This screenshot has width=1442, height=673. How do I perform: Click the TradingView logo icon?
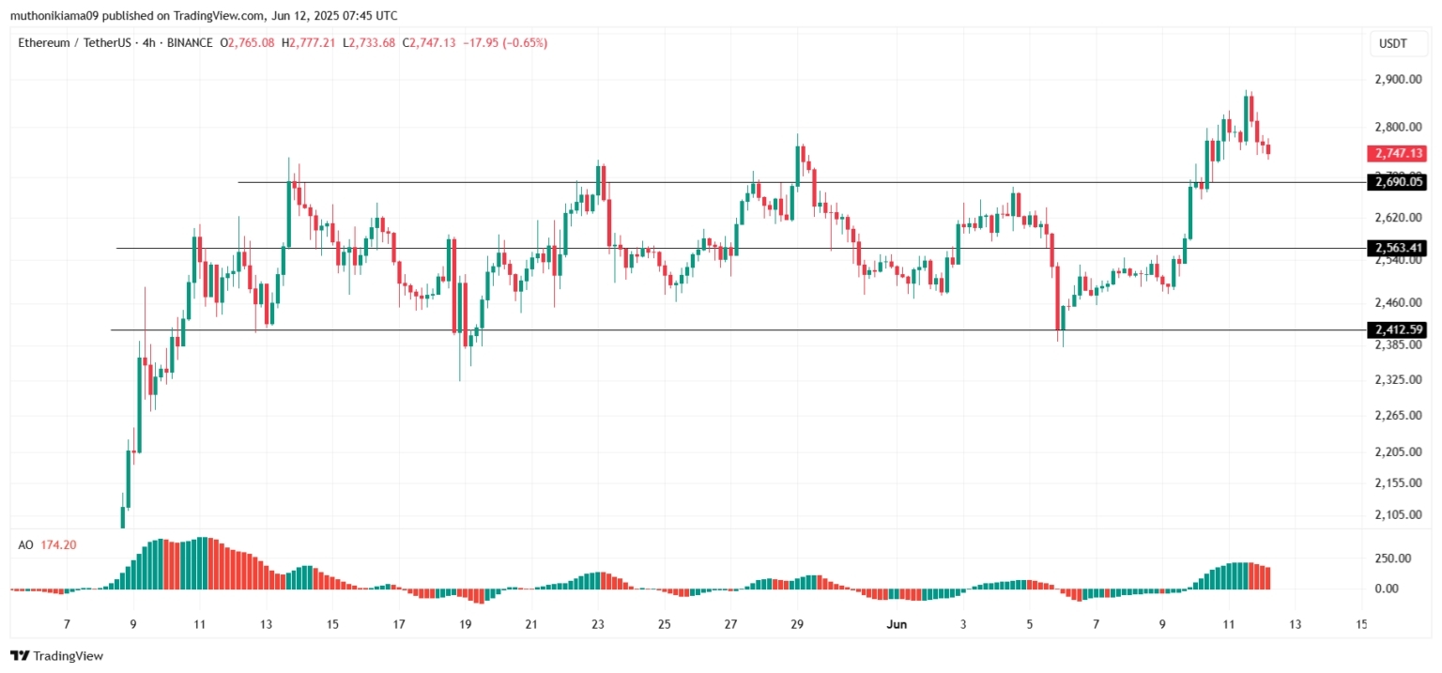tap(19, 656)
